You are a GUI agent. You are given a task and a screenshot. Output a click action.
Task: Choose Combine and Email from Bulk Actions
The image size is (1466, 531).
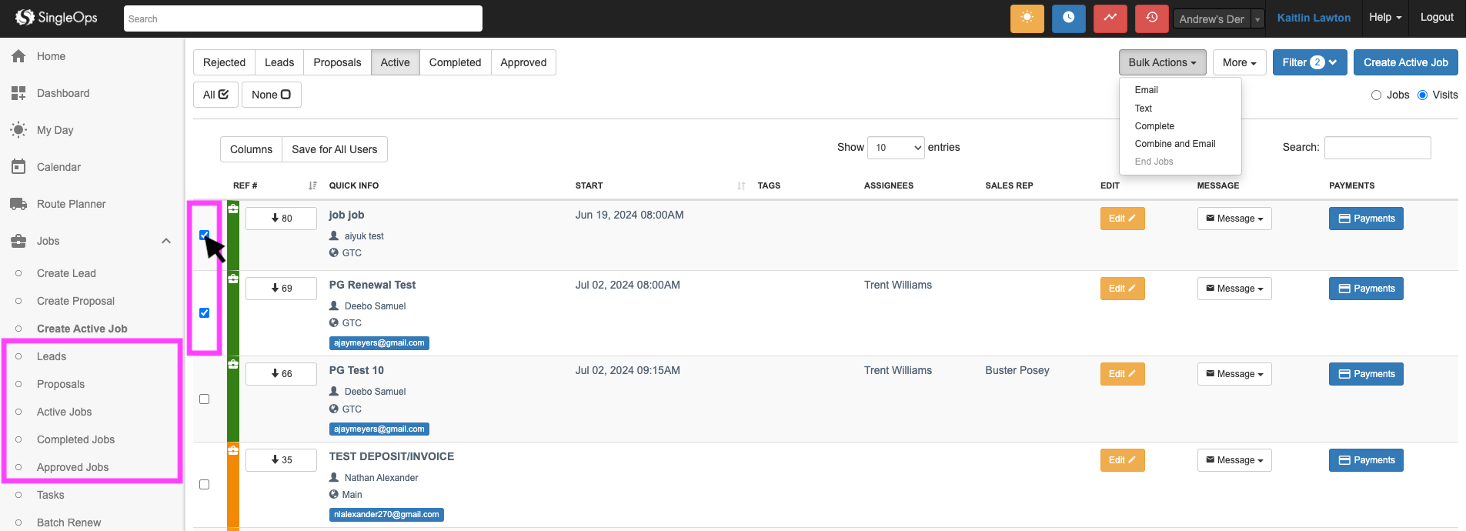point(1174,144)
